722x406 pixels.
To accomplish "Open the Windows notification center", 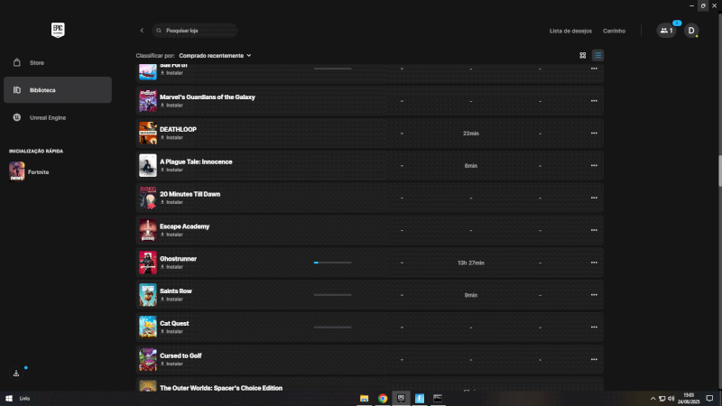I will coord(709,399).
